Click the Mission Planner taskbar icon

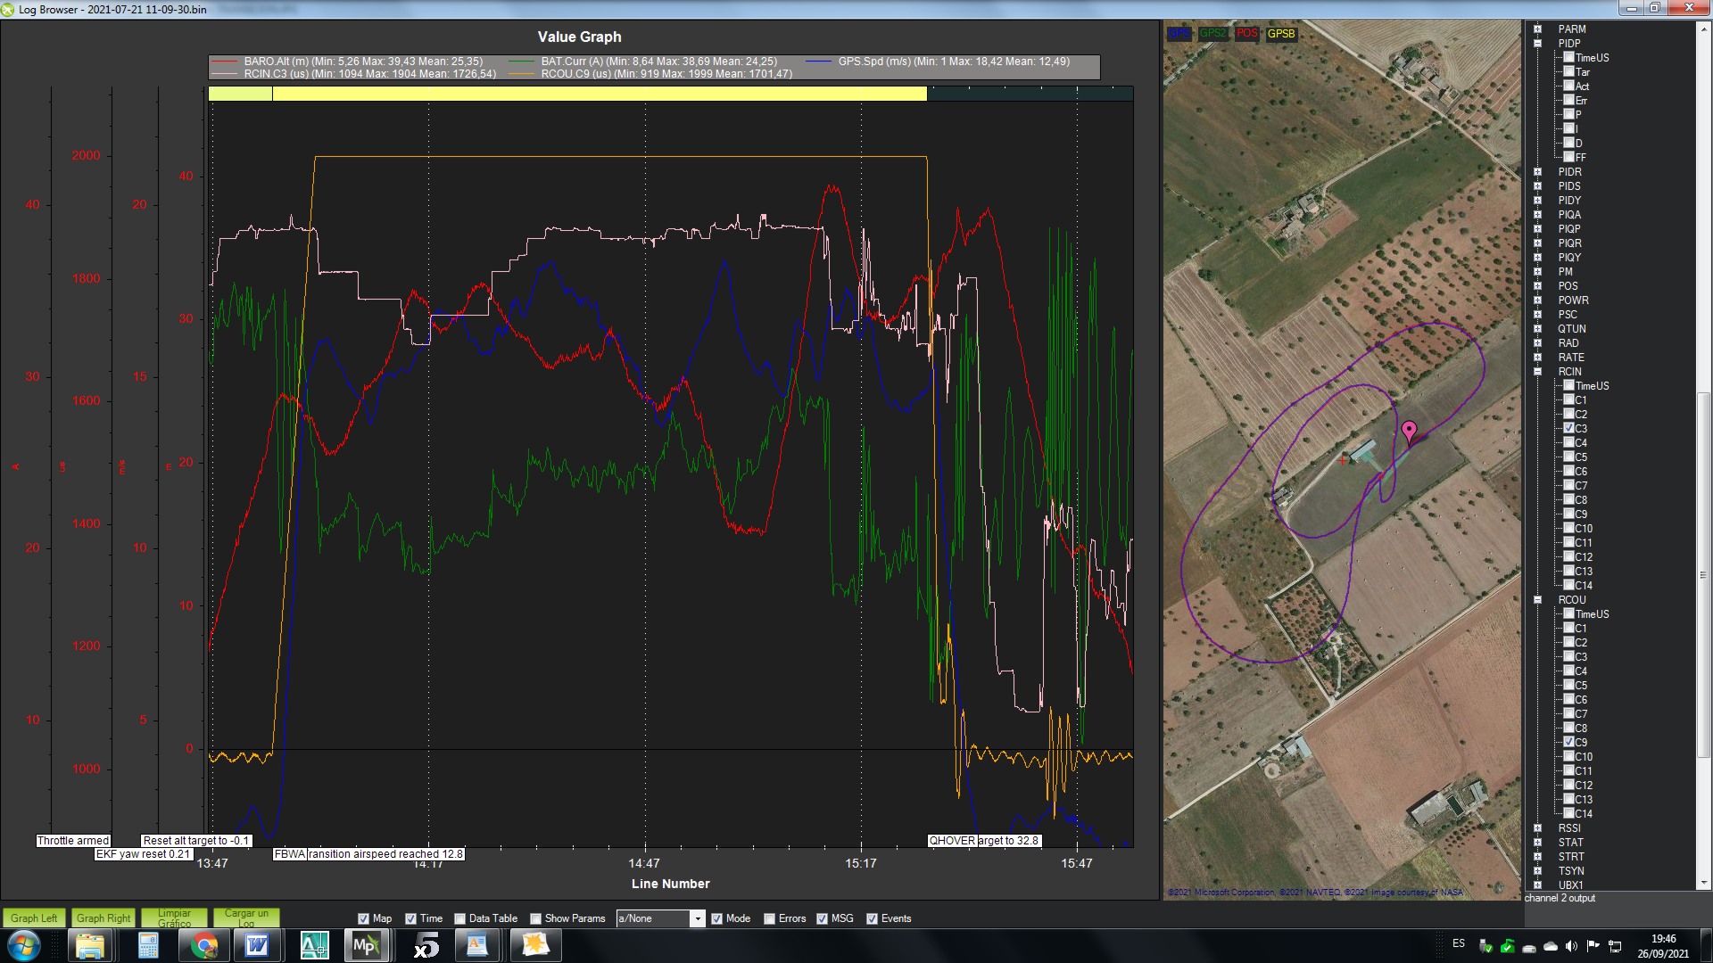[x=366, y=945]
